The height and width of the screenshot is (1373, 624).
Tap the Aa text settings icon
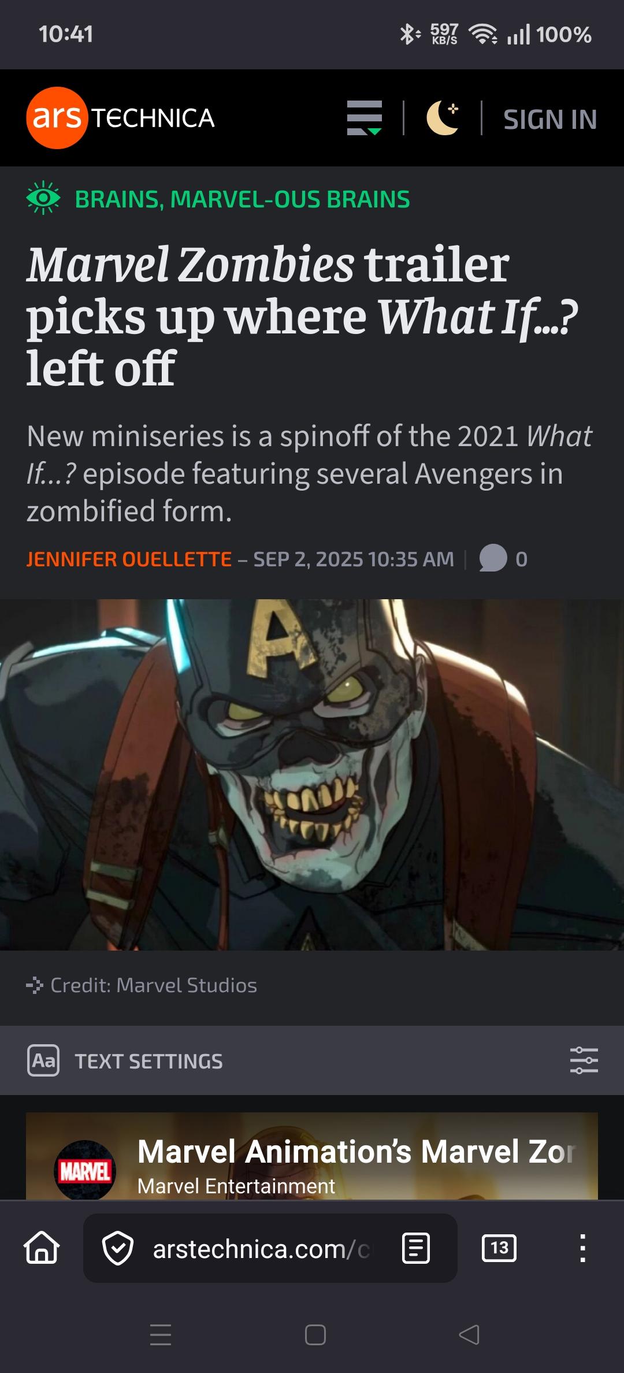coord(43,1060)
